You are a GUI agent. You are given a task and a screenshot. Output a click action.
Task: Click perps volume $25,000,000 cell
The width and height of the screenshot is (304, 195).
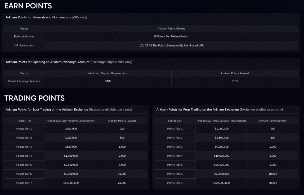tap(222, 165)
